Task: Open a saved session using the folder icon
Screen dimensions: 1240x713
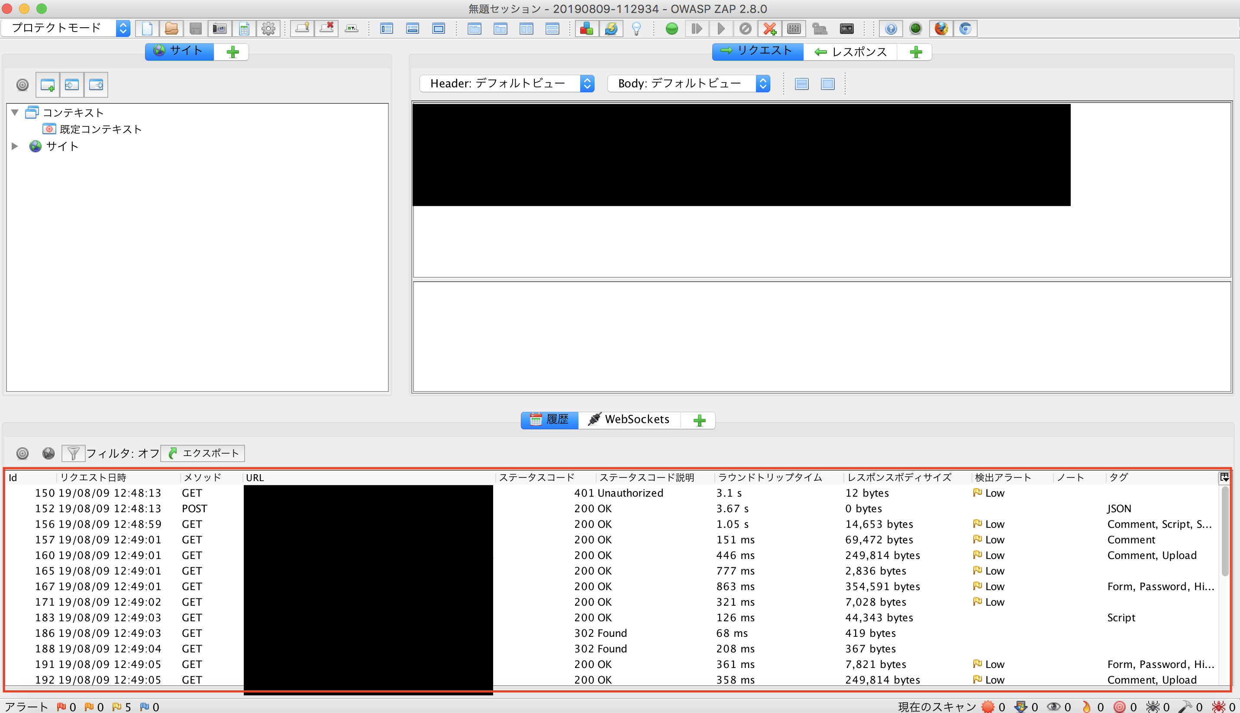Action: click(x=171, y=29)
